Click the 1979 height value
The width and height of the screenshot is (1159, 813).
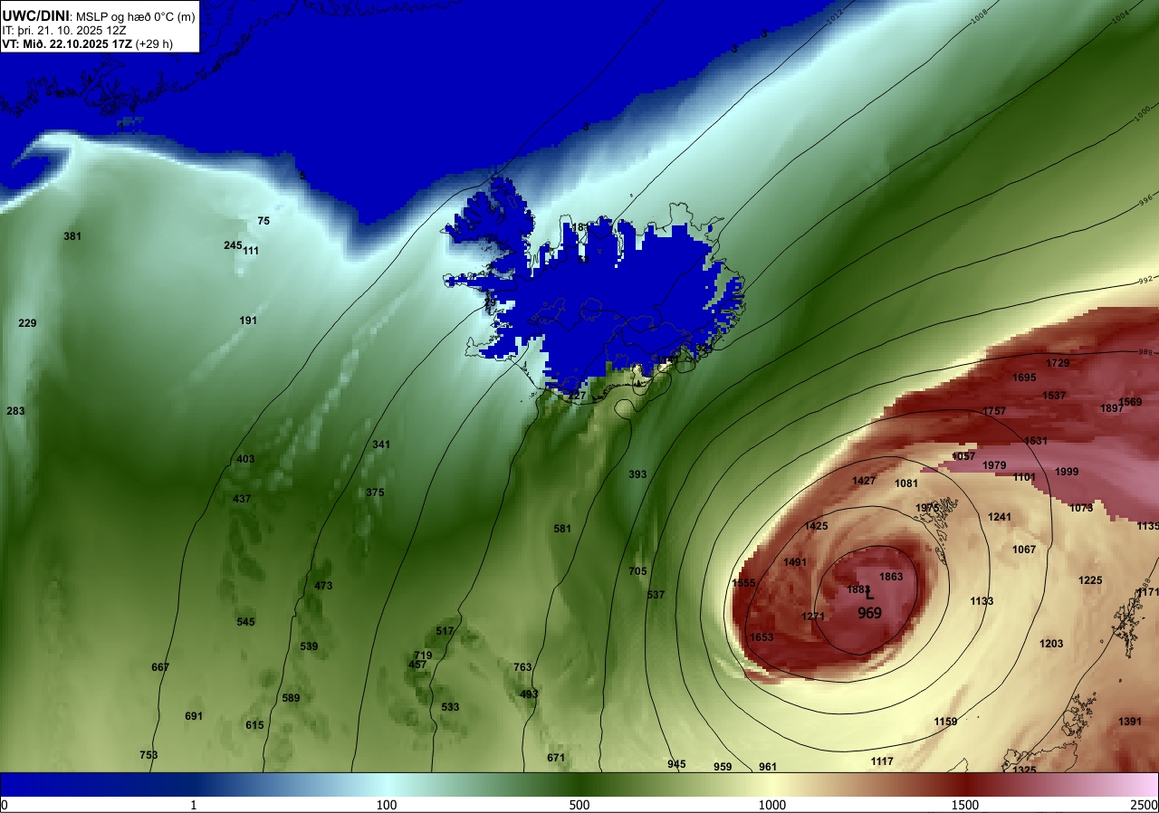pyautogui.click(x=994, y=465)
